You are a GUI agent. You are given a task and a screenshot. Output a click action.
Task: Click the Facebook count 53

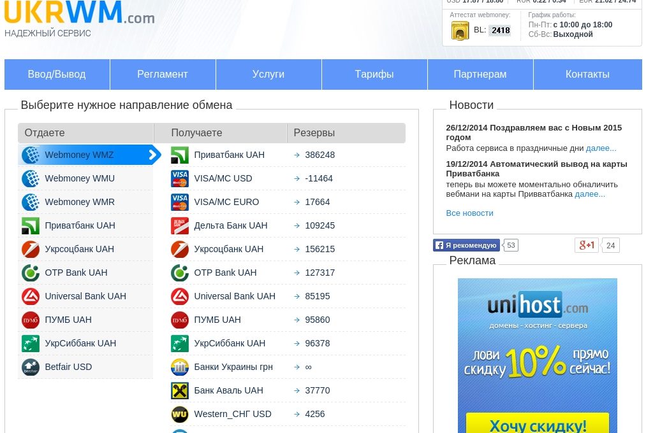click(x=511, y=245)
